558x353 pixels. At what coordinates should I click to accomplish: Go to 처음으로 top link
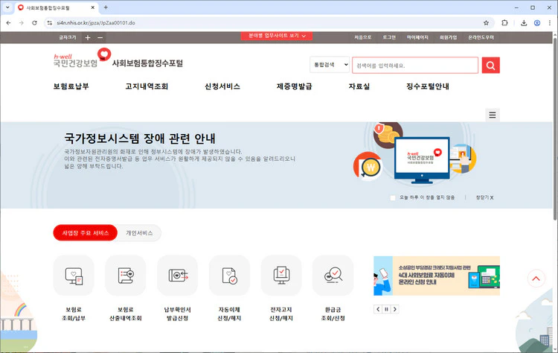(362, 37)
